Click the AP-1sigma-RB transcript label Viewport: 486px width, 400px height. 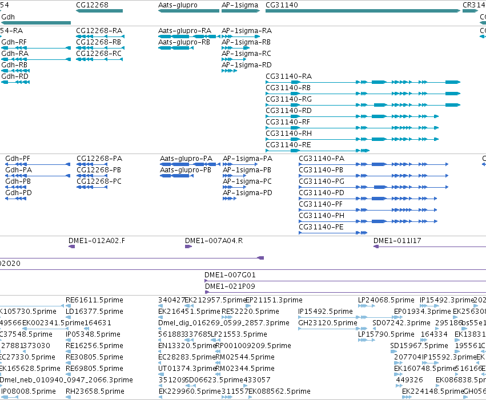click(x=246, y=42)
